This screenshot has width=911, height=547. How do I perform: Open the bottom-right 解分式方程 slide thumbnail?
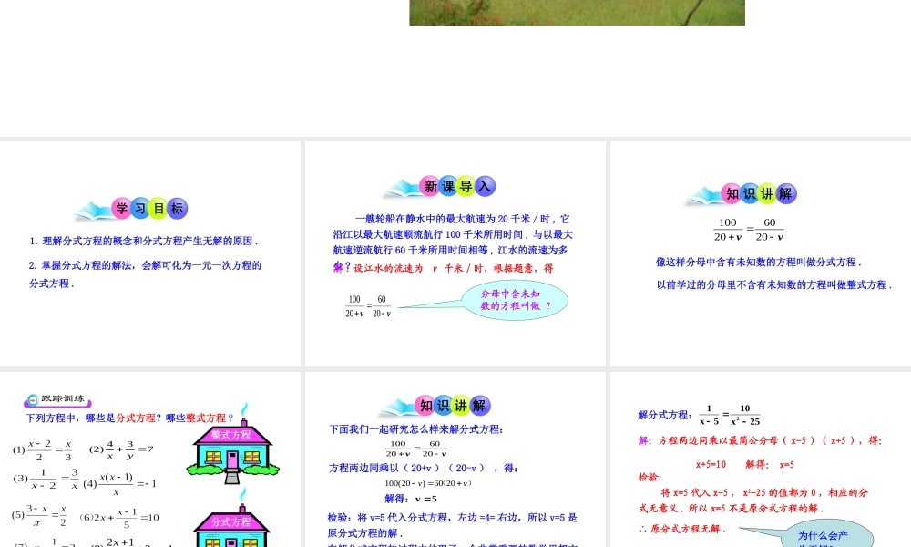[x=759, y=456]
